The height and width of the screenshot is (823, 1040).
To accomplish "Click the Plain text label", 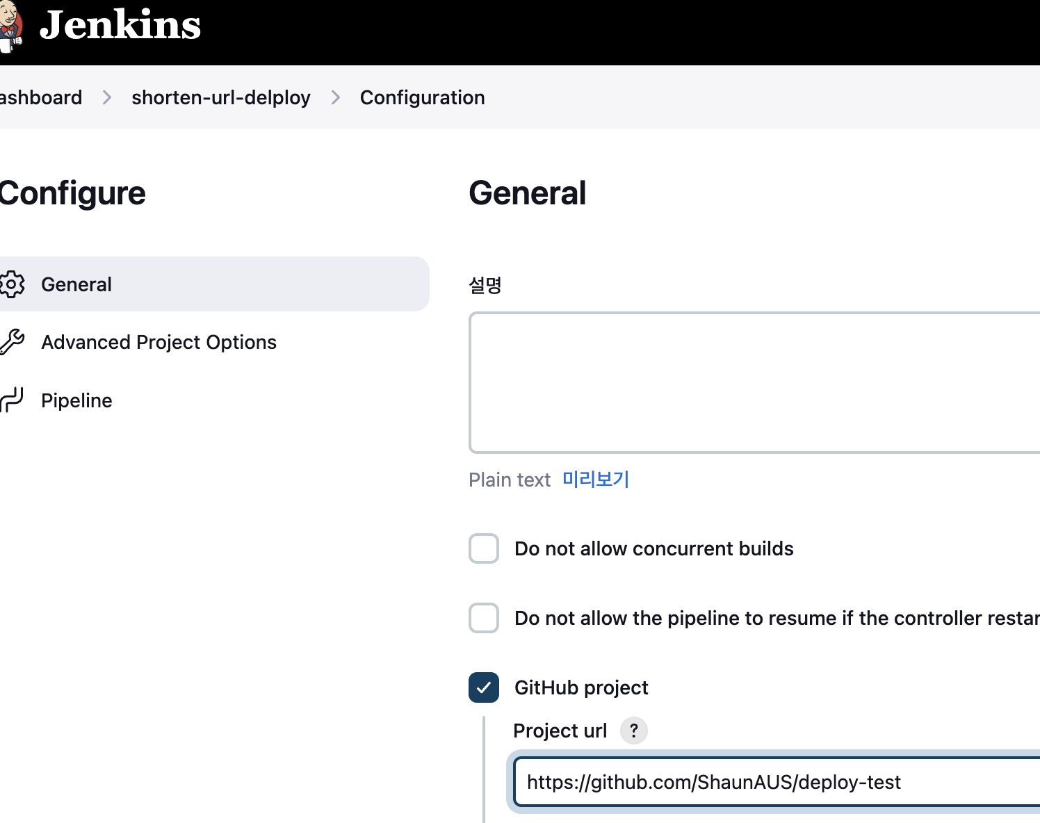I will pyautogui.click(x=510, y=480).
